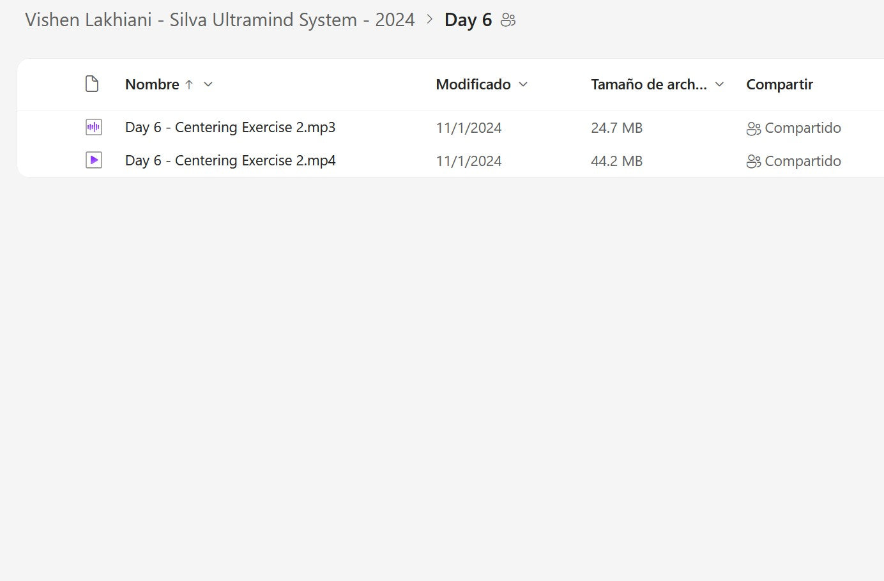Screen dimensions: 884x581
Task: Click the file type column header icon
Action: [92, 84]
